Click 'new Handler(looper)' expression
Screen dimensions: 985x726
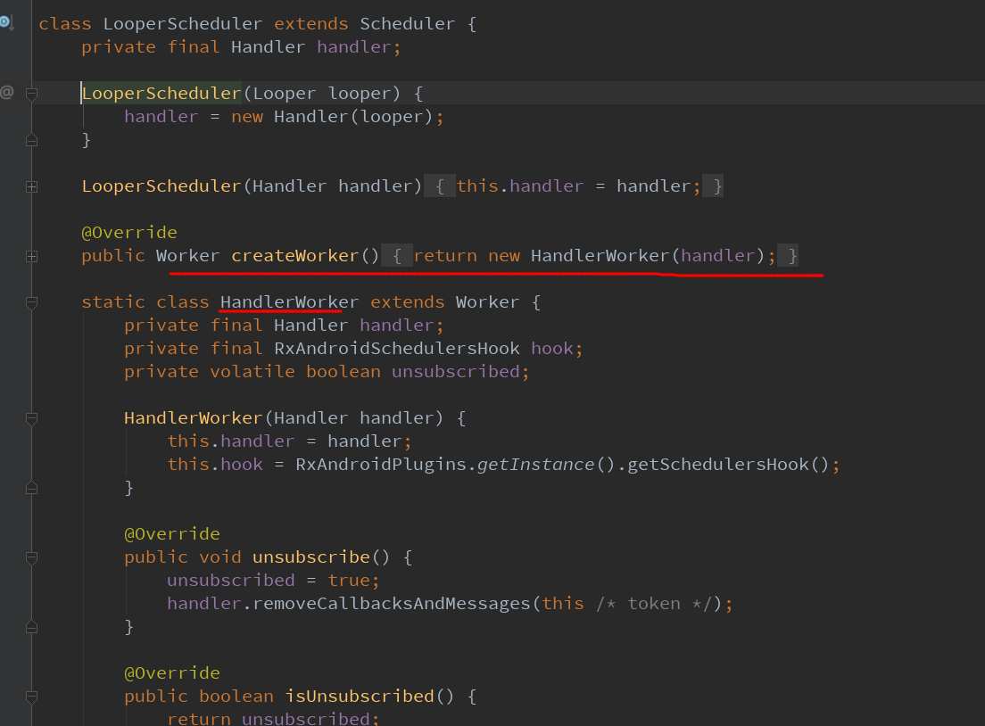[332, 117]
